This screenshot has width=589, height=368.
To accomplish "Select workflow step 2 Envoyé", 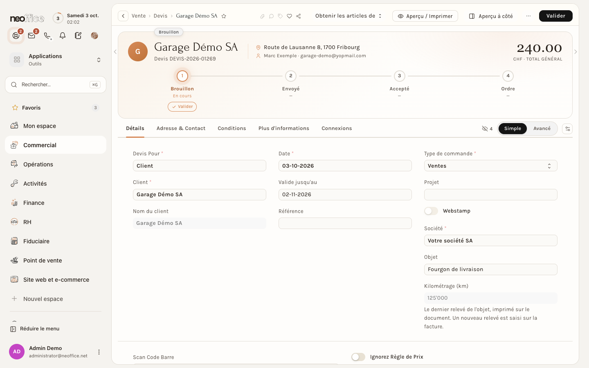I will click(x=291, y=76).
